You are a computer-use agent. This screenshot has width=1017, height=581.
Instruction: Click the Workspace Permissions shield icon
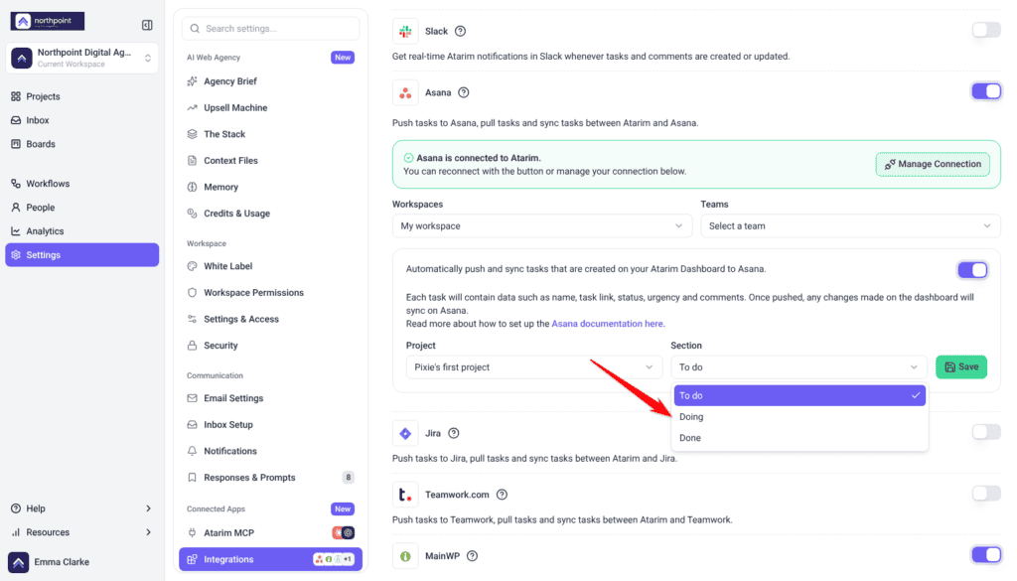(192, 292)
